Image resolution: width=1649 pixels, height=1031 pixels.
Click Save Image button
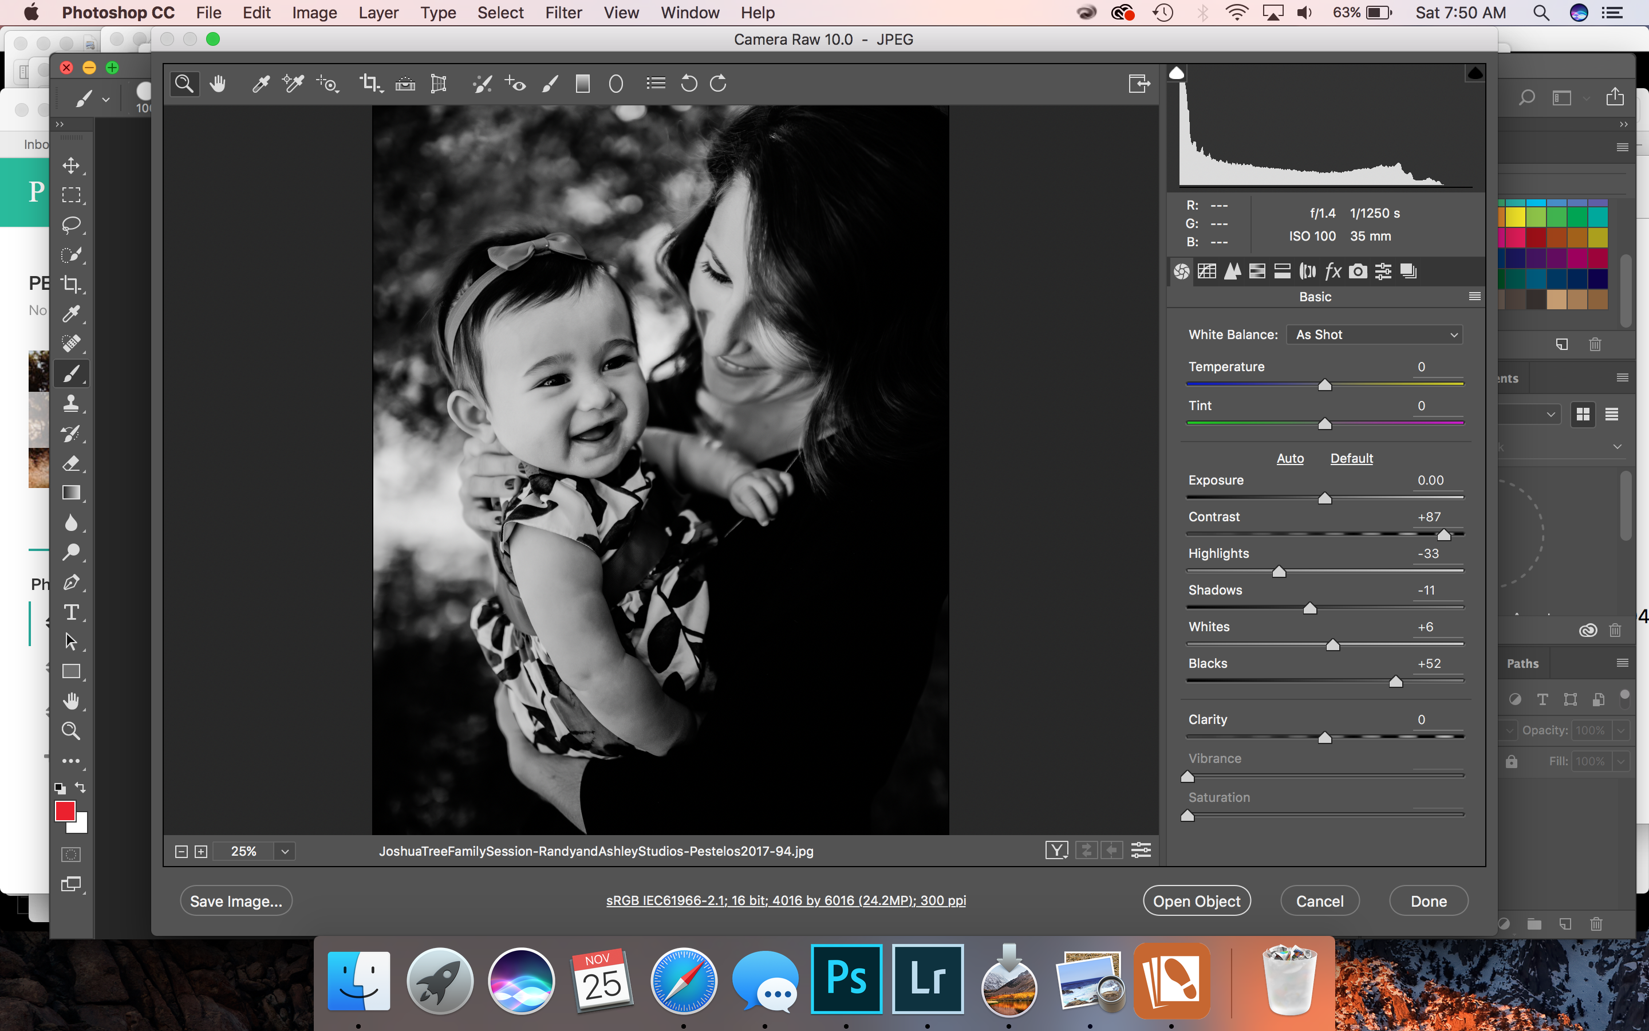pyautogui.click(x=235, y=900)
